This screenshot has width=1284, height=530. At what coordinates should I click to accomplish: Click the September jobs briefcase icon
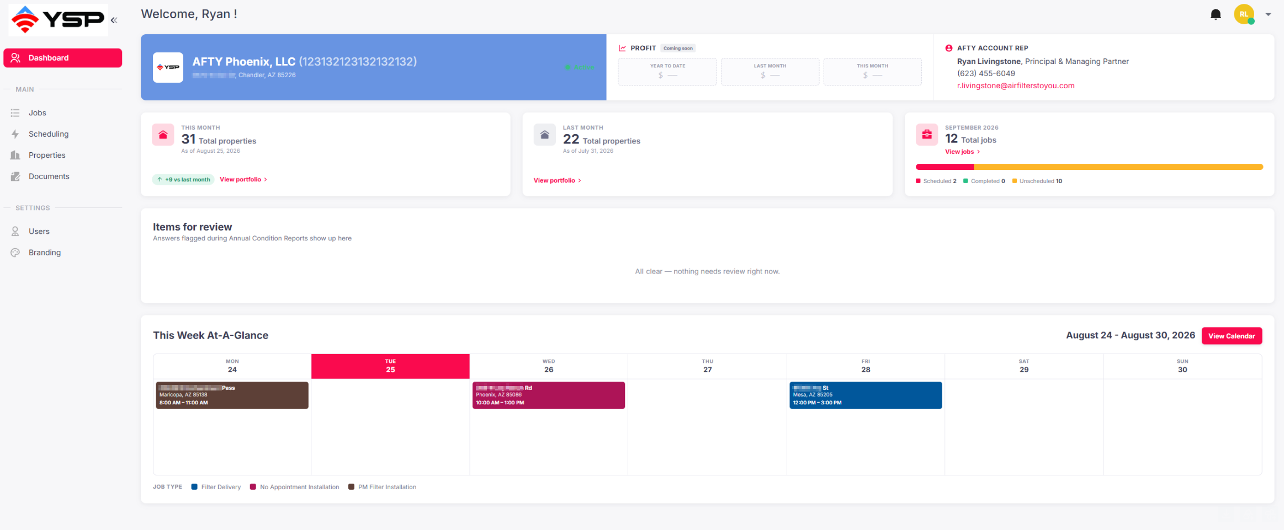[927, 135]
